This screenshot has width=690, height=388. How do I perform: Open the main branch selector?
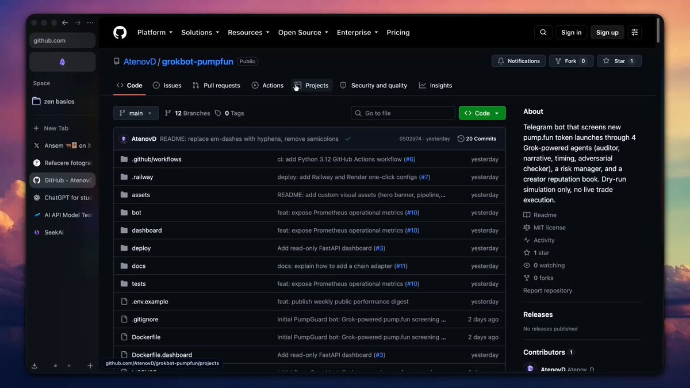136,113
